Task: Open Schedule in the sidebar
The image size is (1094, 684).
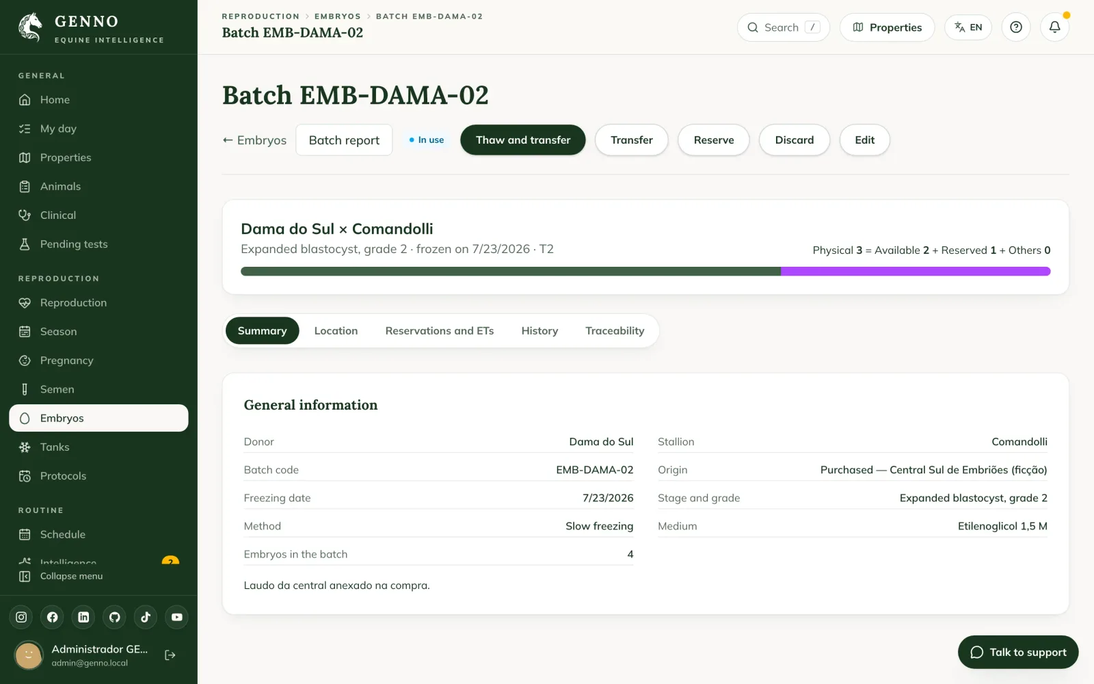Action: pyautogui.click(x=98, y=534)
